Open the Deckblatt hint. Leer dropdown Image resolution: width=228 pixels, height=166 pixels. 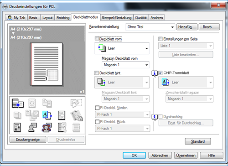click(x=122, y=82)
